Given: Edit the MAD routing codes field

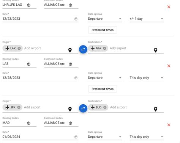Looking at the screenshot, I should (x=14, y=123).
